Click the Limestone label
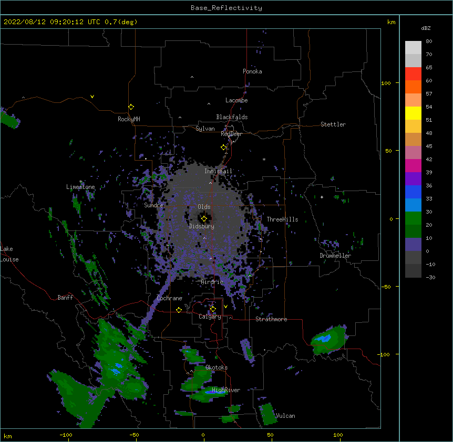The width and height of the screenshot is (453, 442). tap(80, 187)
